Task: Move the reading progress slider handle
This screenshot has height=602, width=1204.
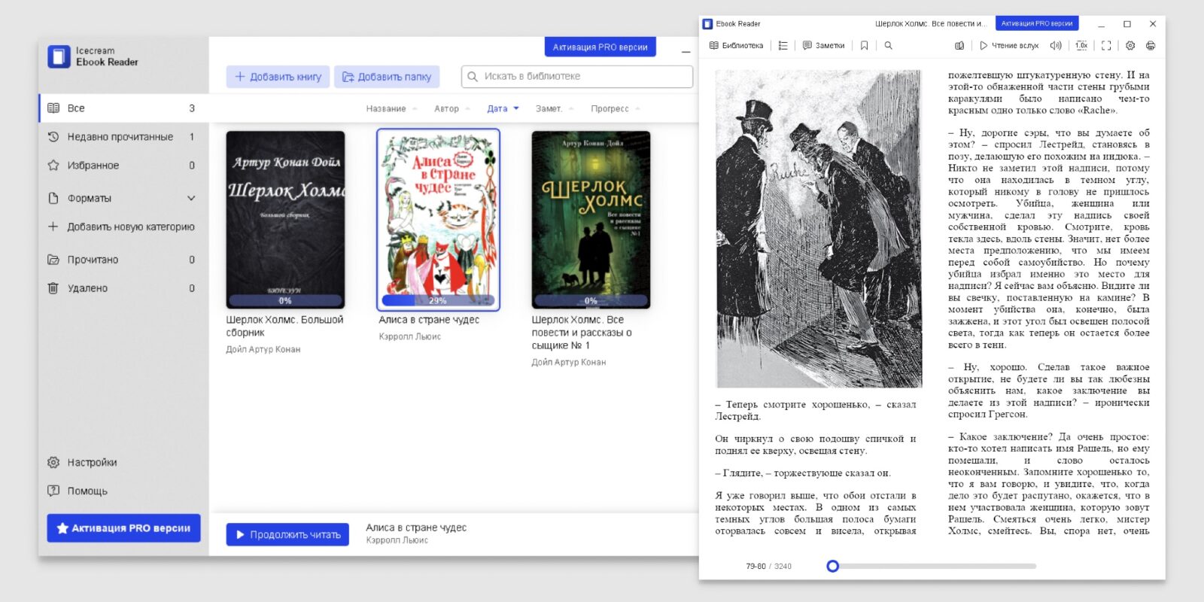Action: pyautogui.click(x=832, y=566)
